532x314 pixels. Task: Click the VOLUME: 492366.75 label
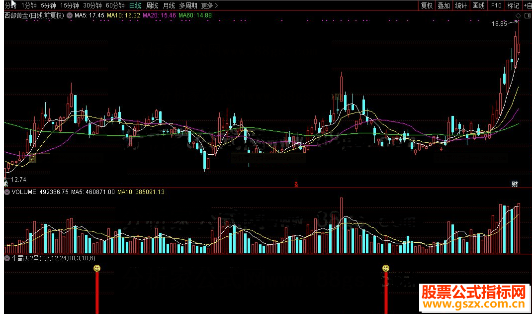click(x=40, y=192)
